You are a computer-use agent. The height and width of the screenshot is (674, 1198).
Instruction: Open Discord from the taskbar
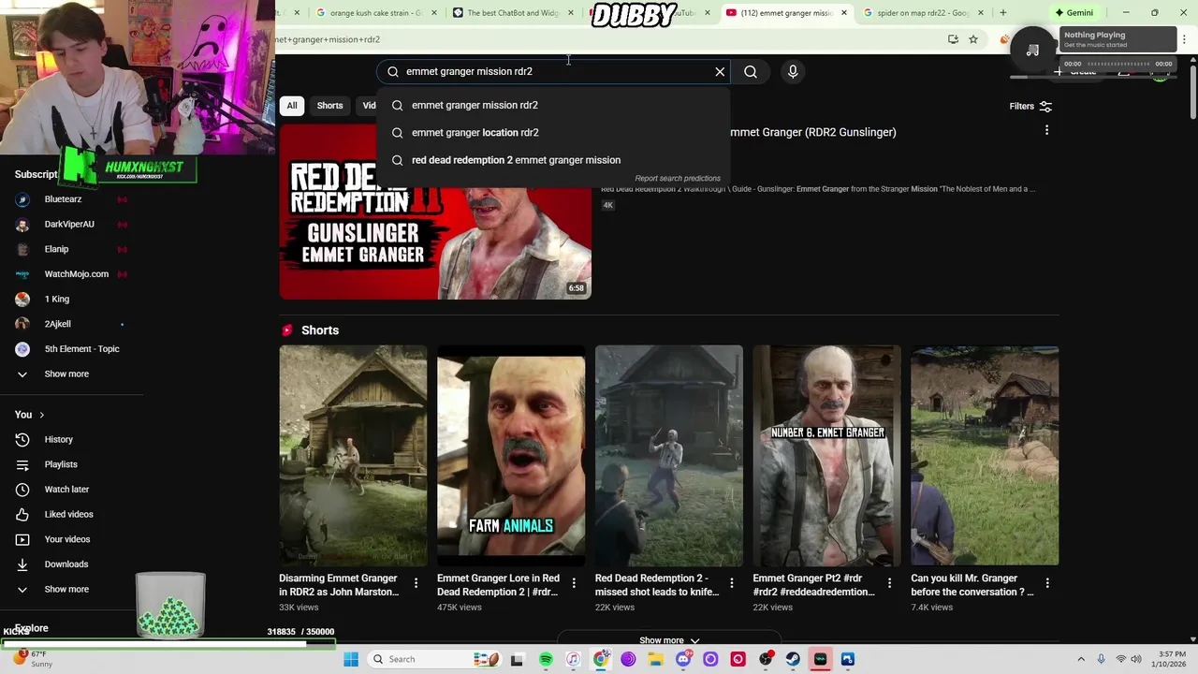pos(683,659)
